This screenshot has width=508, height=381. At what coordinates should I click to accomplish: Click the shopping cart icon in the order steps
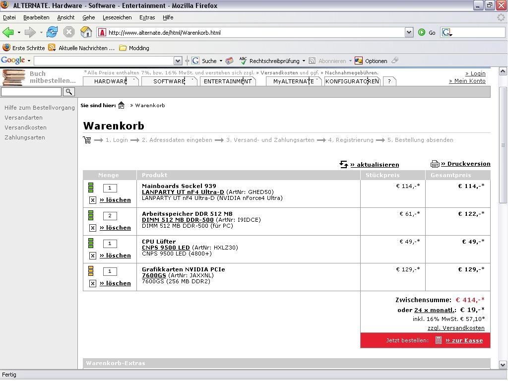point(87,140)
